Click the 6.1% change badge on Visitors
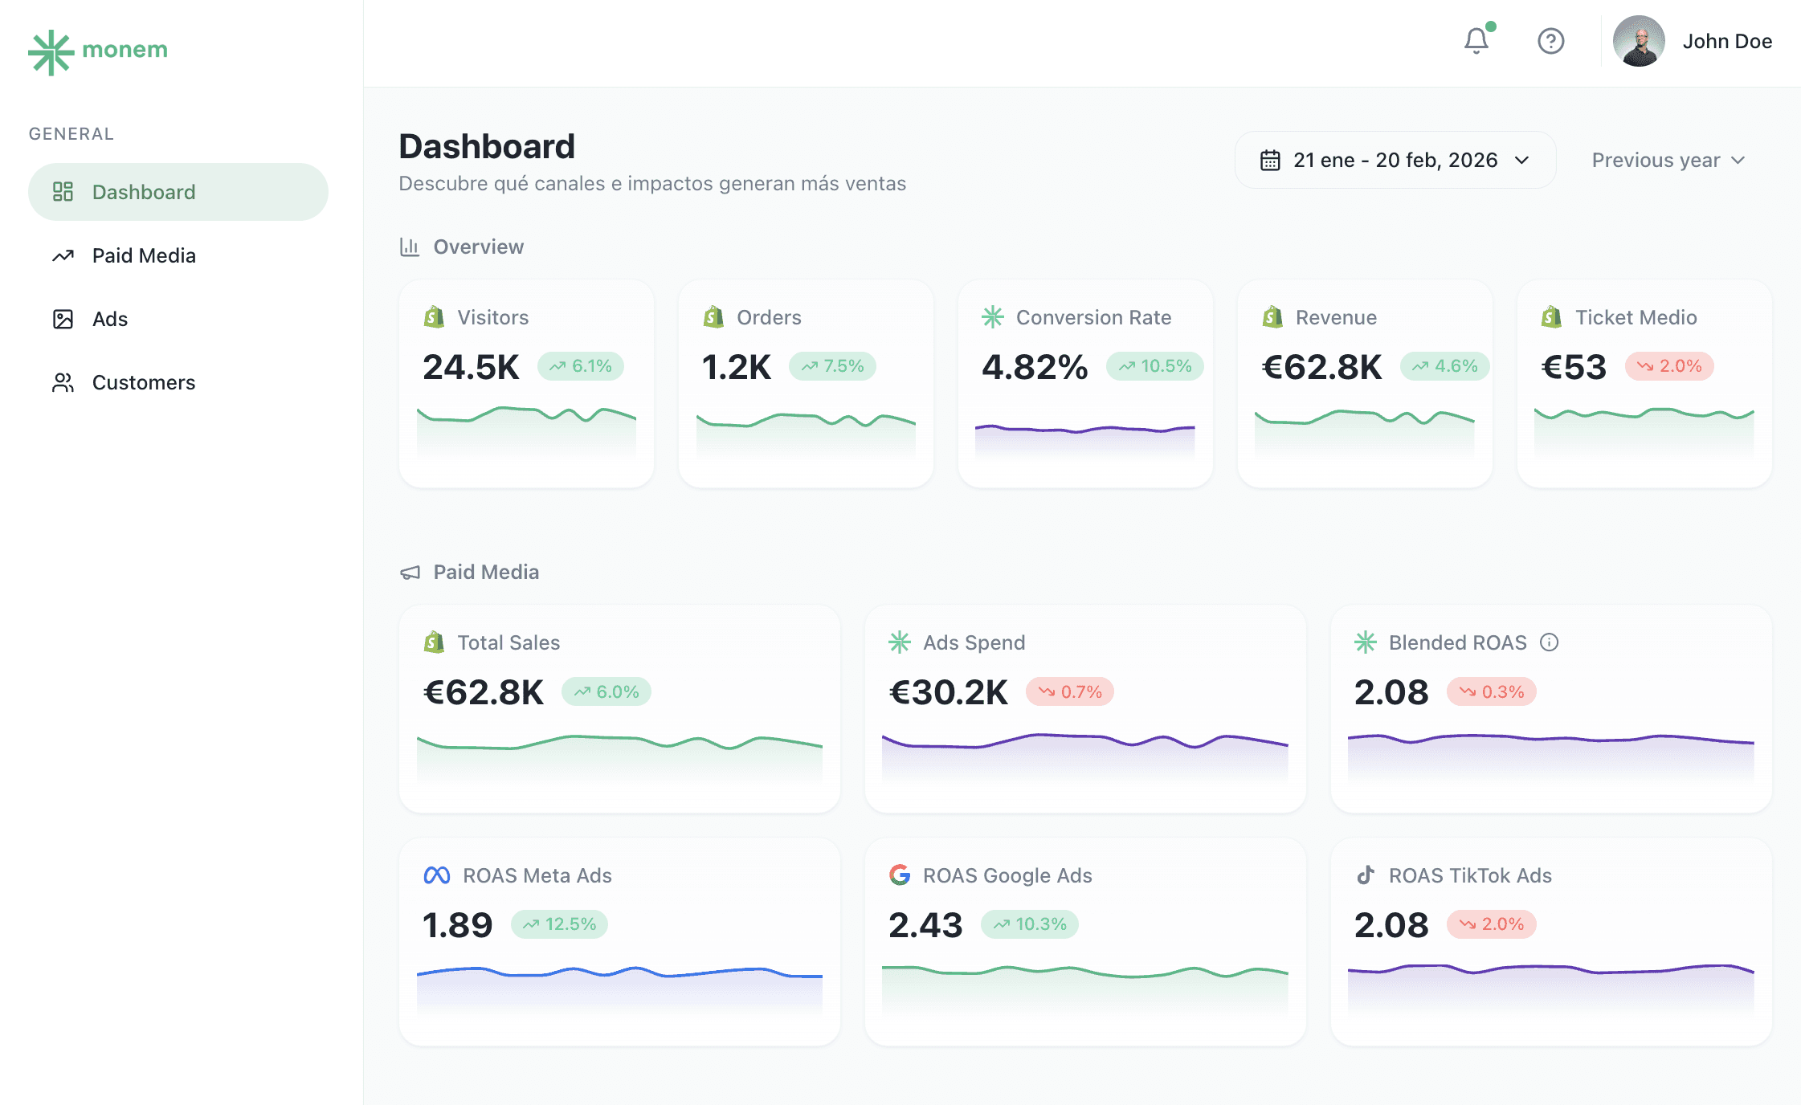 (581, 366)
